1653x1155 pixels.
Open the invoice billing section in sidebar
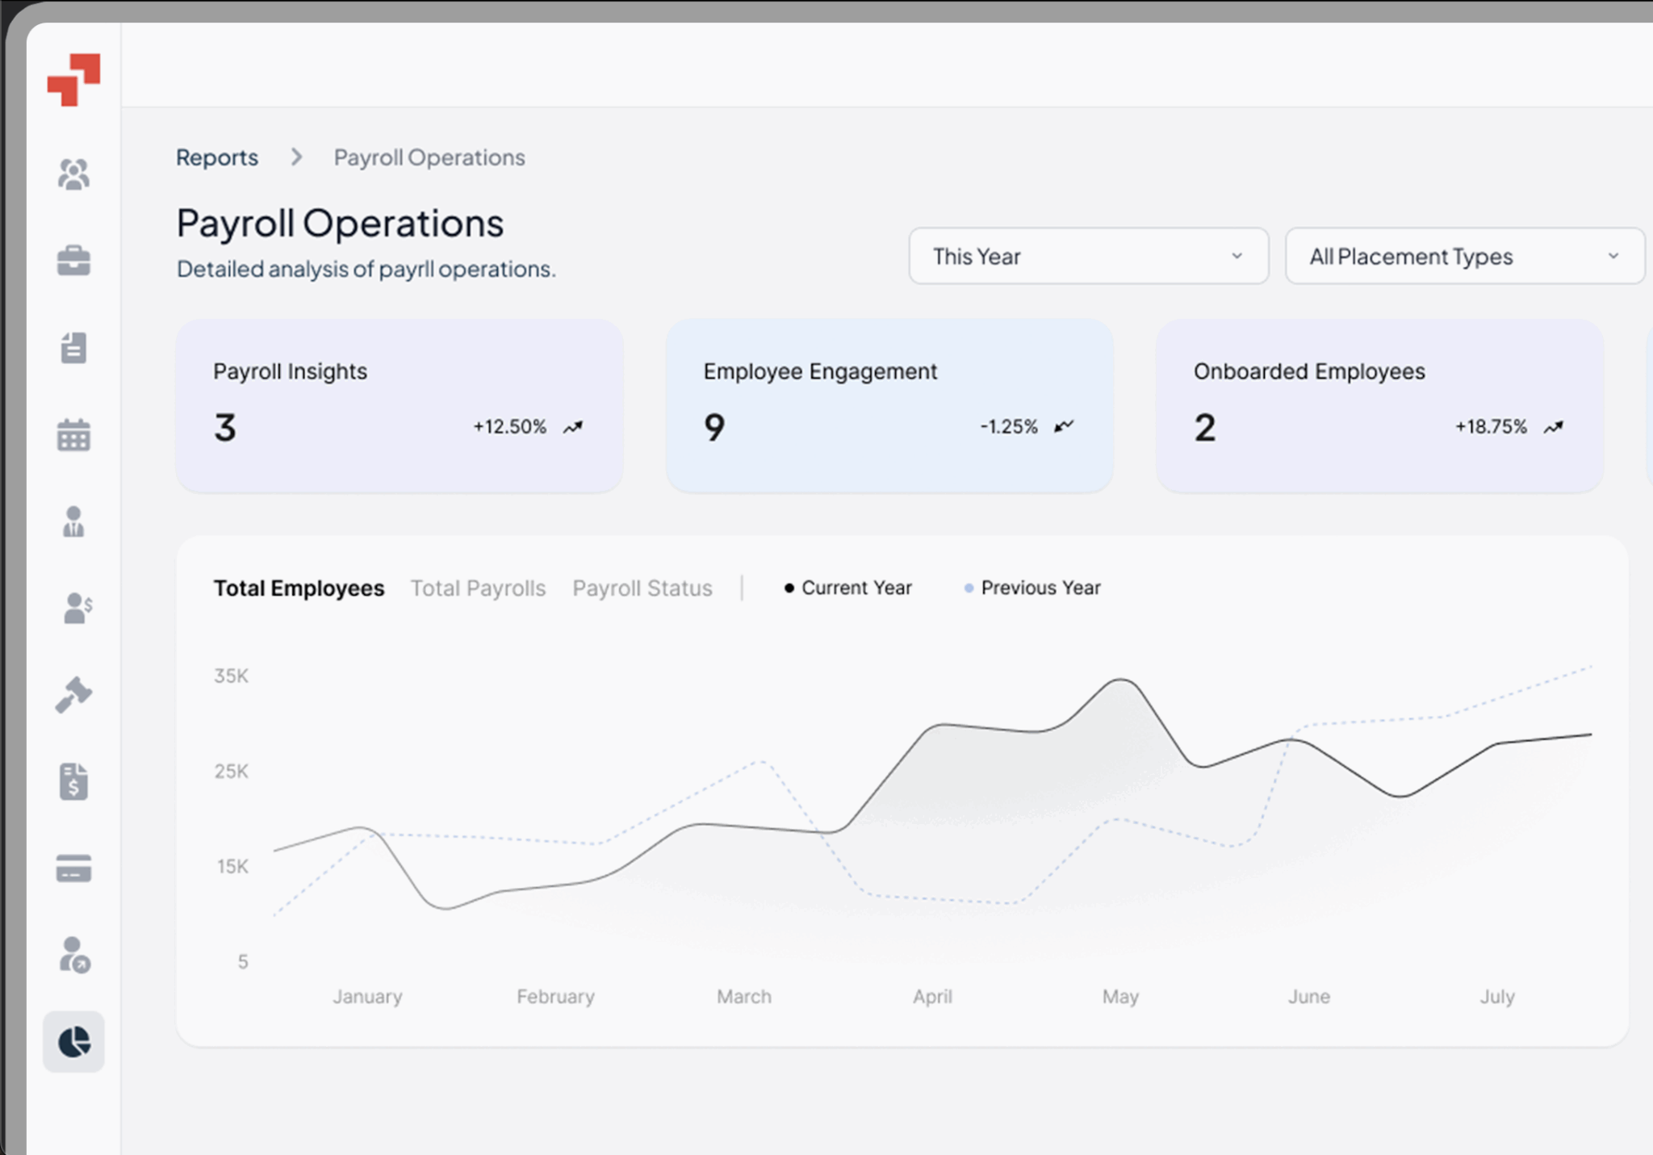[x=74, y=781]
